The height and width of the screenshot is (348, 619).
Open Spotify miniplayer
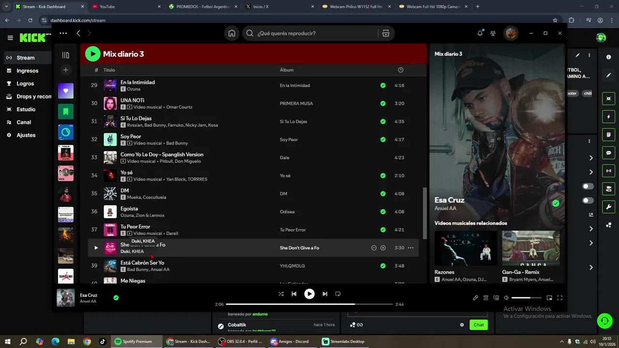click(x=549, y=298)
